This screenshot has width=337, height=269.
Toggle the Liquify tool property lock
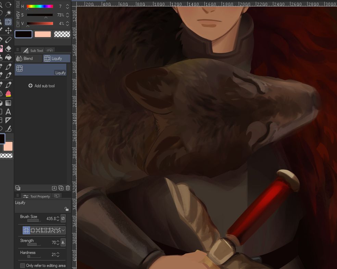pos(67,209)
